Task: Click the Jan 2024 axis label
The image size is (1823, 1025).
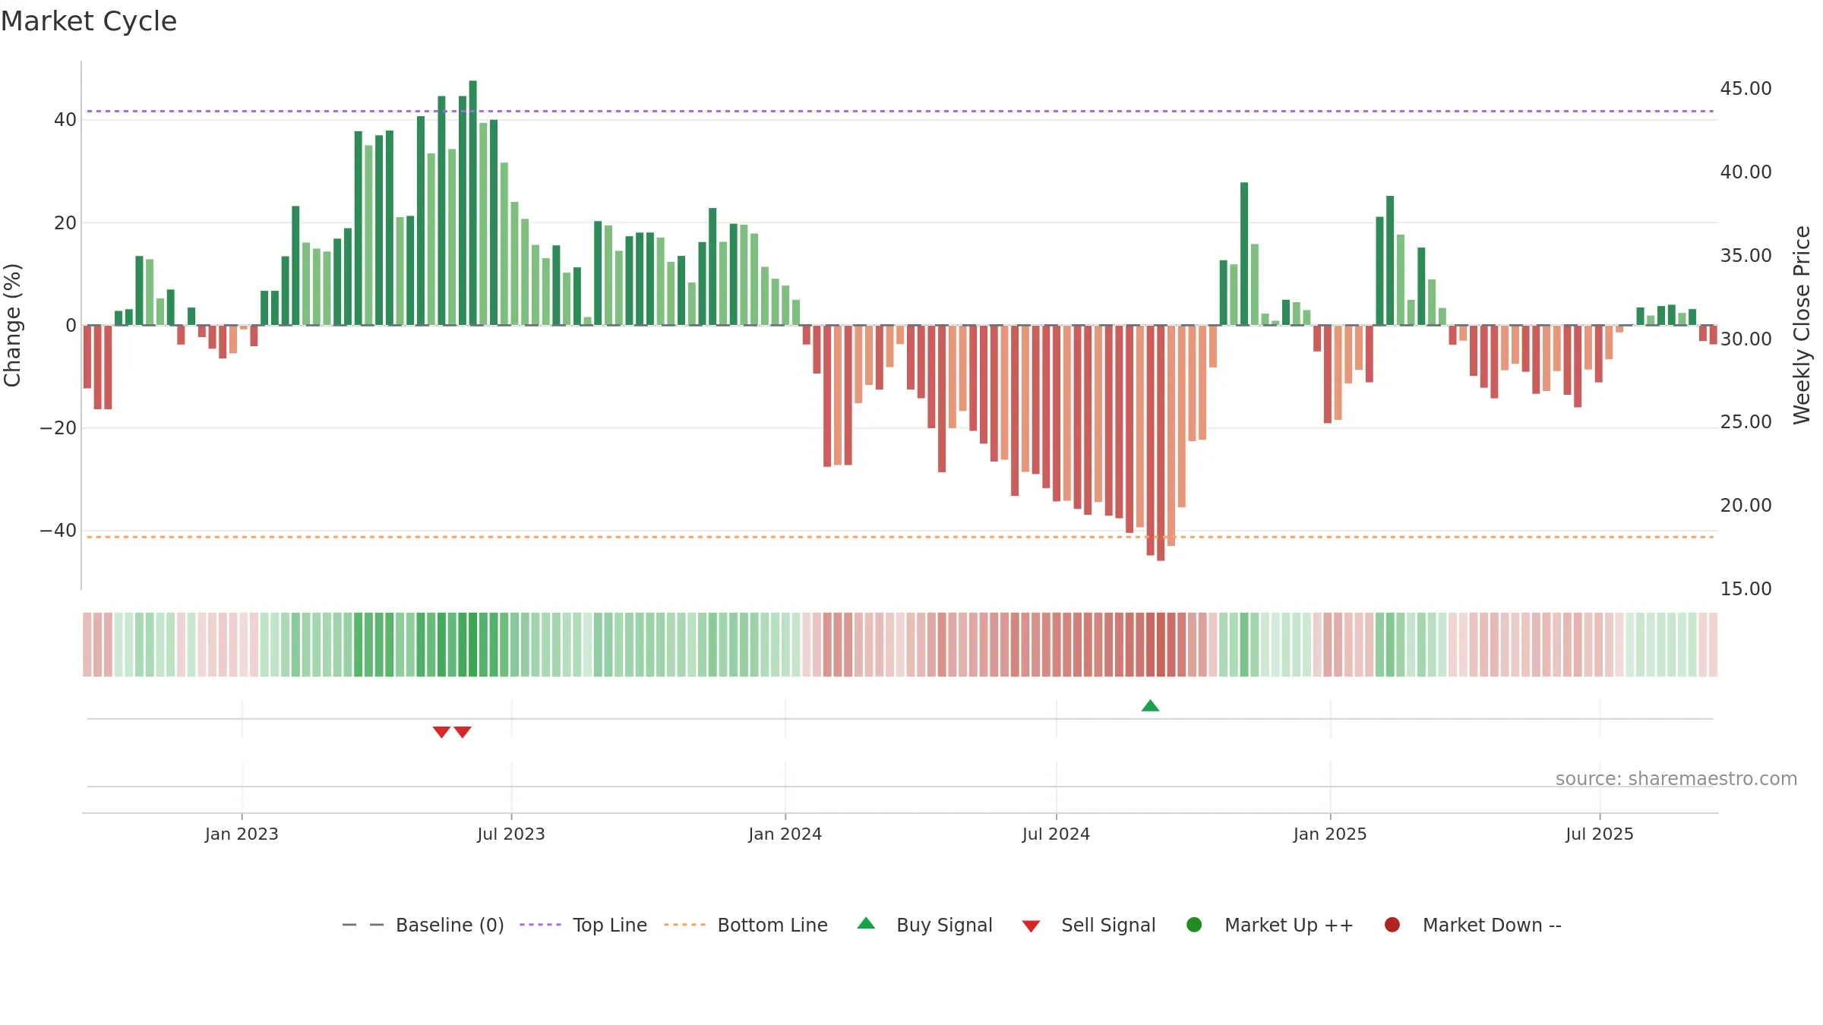Action: click(x=785, y=834)
